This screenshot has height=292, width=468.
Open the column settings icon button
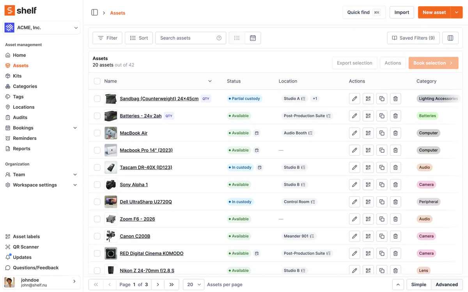(x=450, y=38)
